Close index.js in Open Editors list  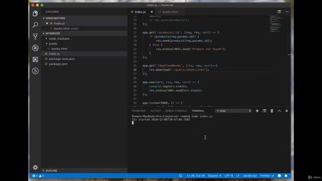coord(47,24)
